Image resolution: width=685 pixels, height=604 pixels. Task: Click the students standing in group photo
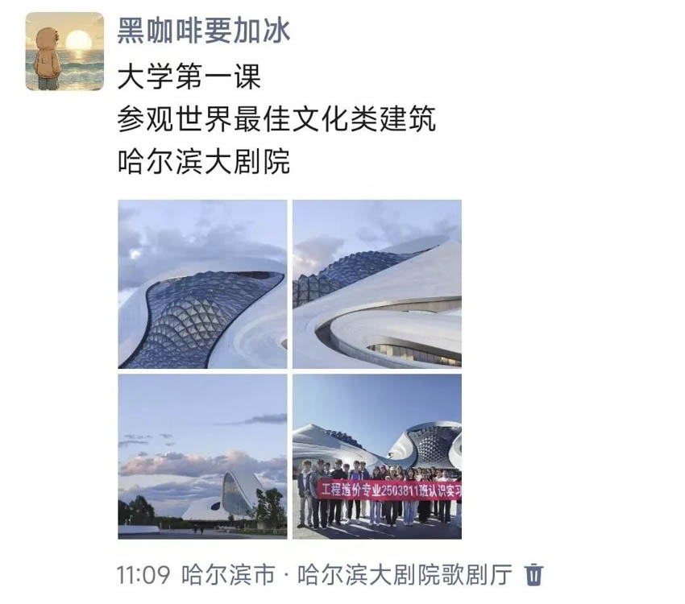pos(378,493)
